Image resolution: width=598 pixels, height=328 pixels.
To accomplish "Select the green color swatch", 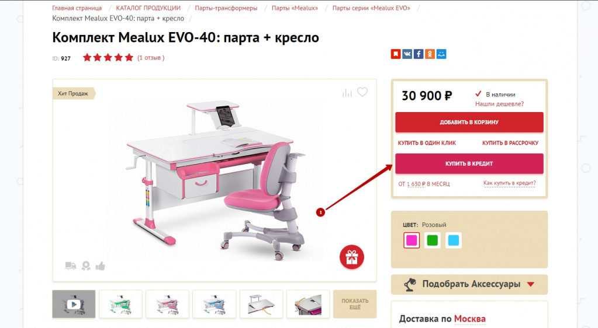I will coord(433,240).
